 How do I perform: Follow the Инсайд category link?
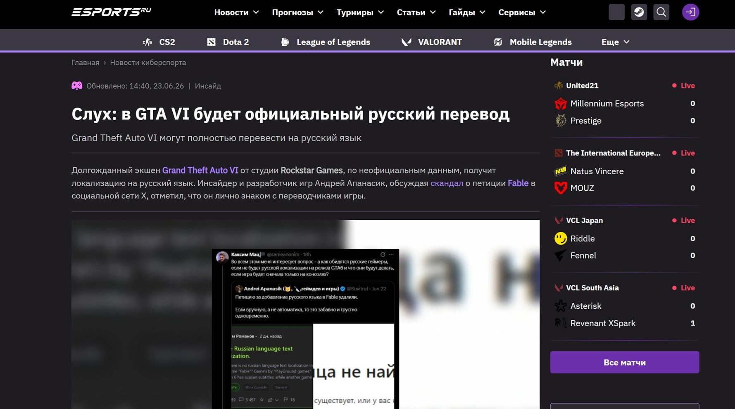point(208,86)
